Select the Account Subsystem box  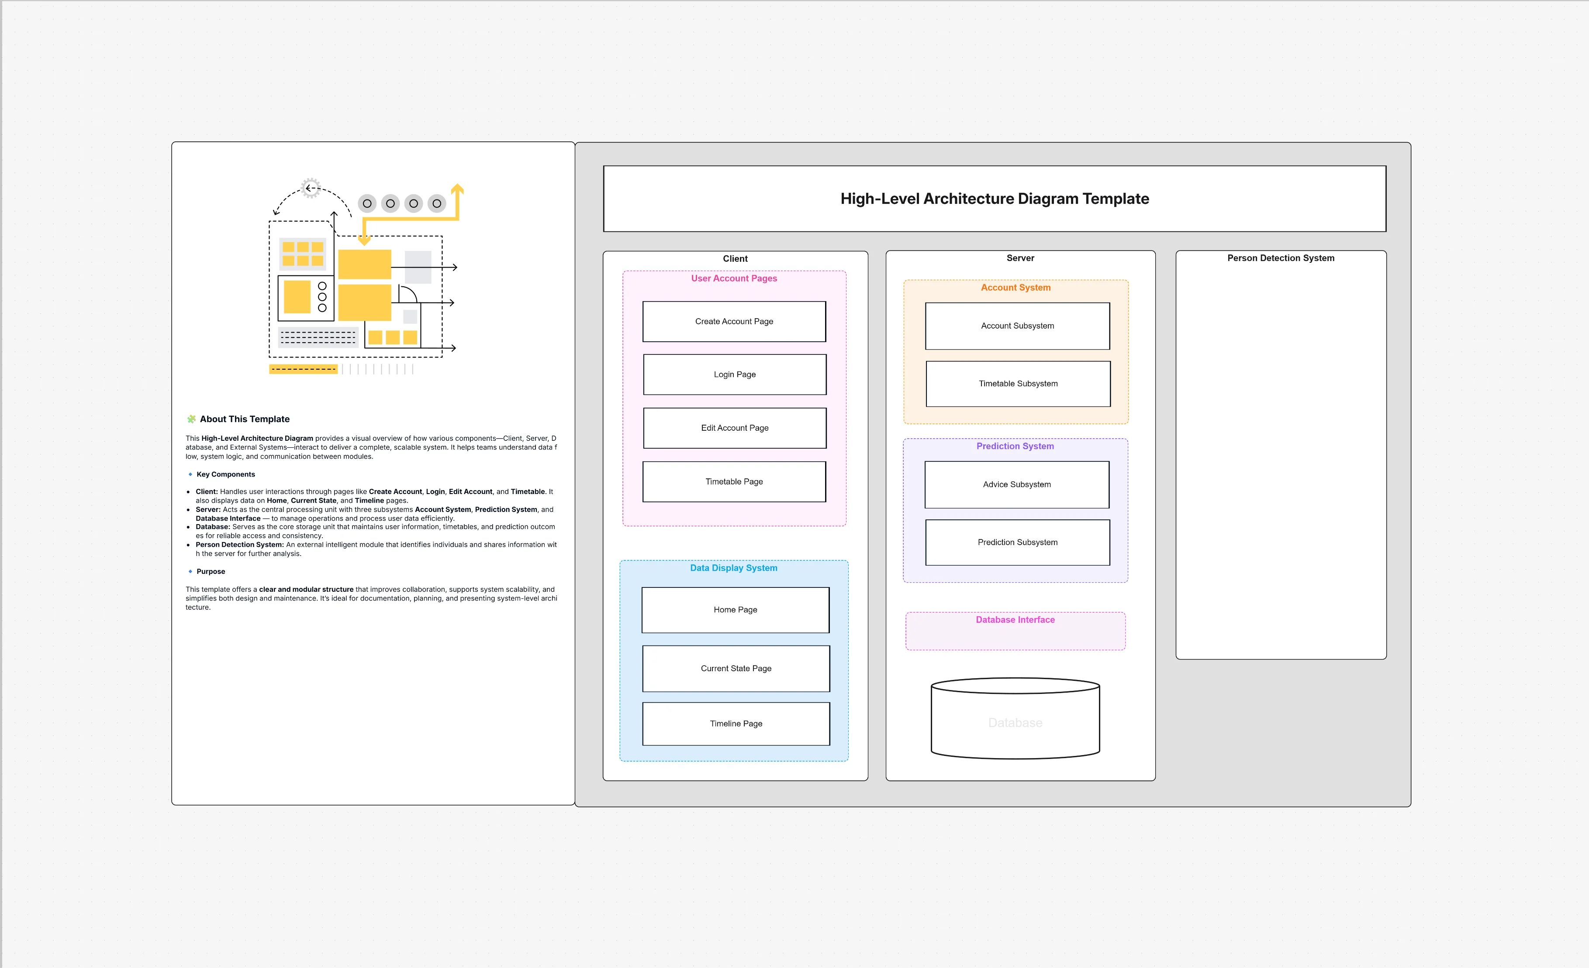(x=1017, y=326)
